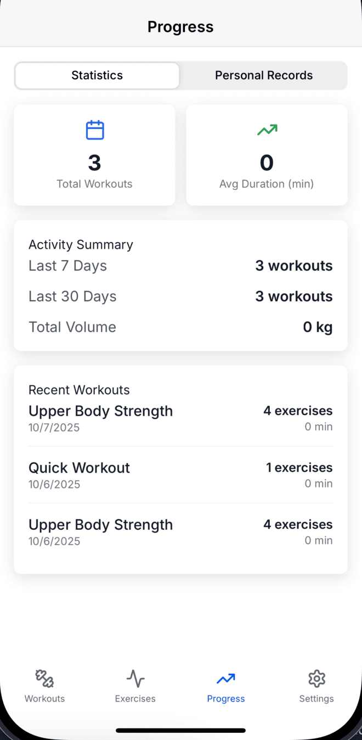This screenshot has width=362, height=740.
Task: Tap the home indicator bar at screen bottom
Action: [x=180, y=731]
